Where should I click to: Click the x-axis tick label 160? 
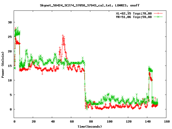click(167, 121)
